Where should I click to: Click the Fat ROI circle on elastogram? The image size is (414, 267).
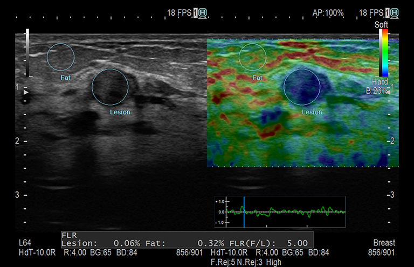tap(254, 57)
